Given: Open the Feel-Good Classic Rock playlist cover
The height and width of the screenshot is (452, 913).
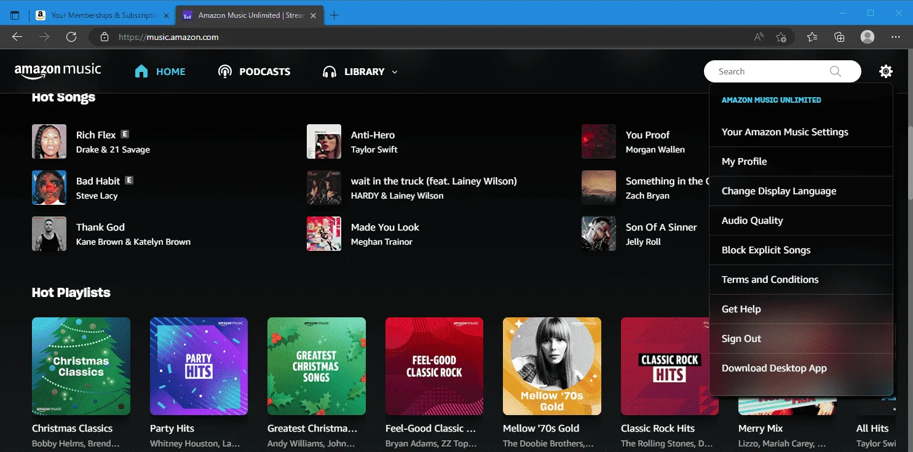Looking at the screenshot, I should pos(435,367).
